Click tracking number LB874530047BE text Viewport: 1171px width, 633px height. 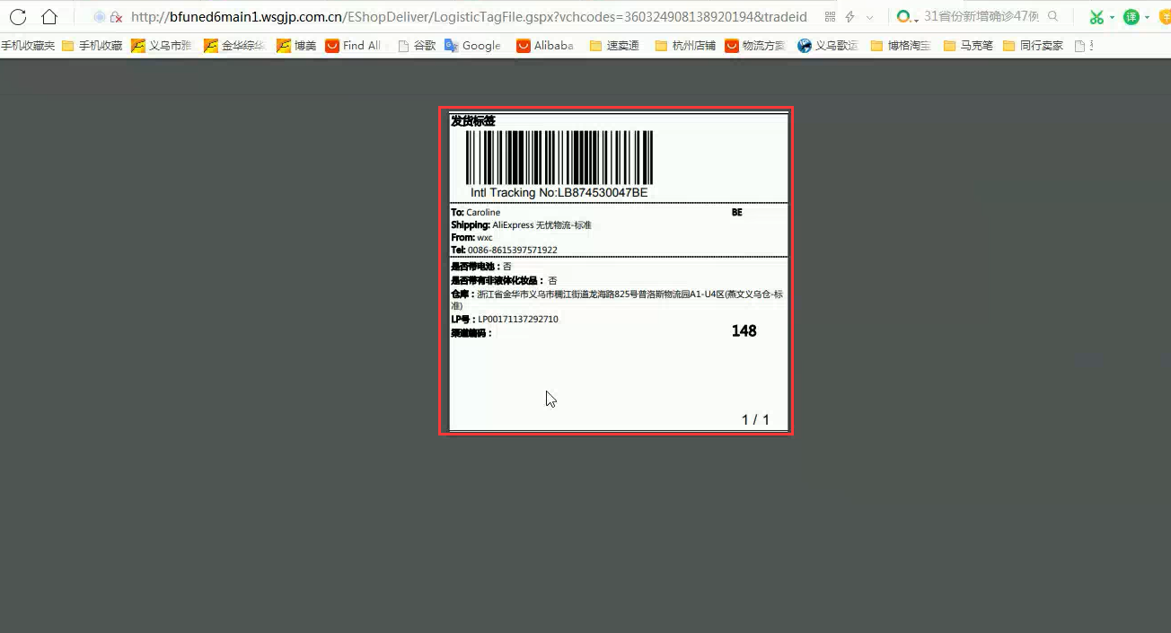(603, 193)
